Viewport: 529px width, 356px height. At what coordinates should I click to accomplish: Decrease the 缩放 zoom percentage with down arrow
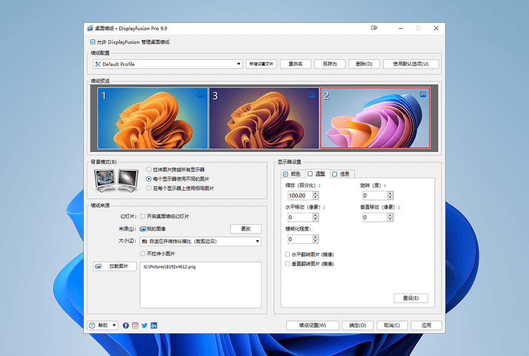pyautogui.click(x=315, y=198)
